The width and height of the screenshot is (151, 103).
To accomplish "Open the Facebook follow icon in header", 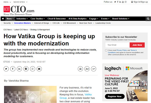I will click(x=118, y=2).
